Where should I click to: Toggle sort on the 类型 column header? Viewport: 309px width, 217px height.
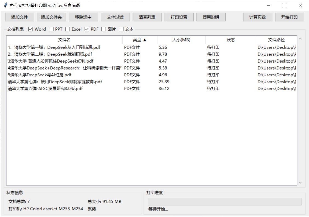pos(140,40)
